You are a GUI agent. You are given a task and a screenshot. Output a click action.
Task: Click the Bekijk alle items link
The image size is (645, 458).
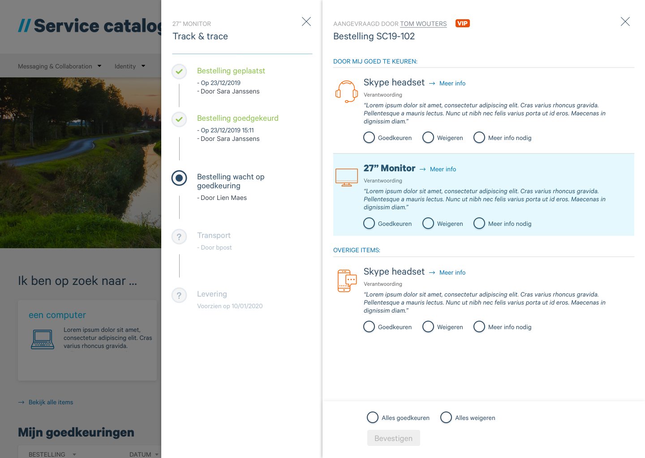pyautogui.click(x=51, y=402)
